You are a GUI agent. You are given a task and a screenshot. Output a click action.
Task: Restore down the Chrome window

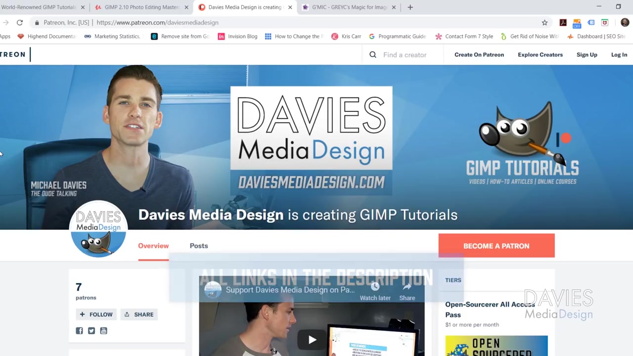[x=618, y=6]
